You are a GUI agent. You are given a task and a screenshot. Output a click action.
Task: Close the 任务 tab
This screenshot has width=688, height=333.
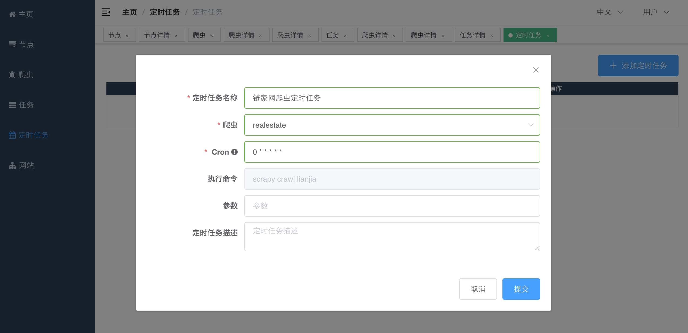[345, 36]
